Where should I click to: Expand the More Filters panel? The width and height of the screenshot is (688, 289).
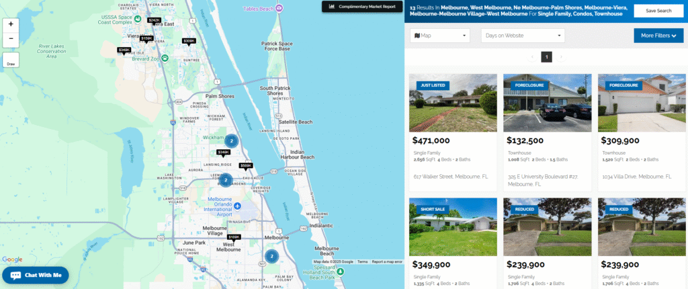tap(658, 36)
